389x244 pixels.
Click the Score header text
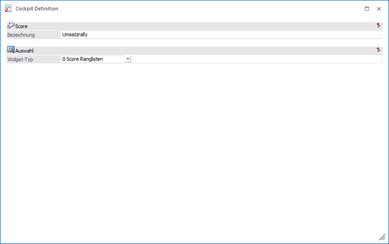(x=21, y=27)
